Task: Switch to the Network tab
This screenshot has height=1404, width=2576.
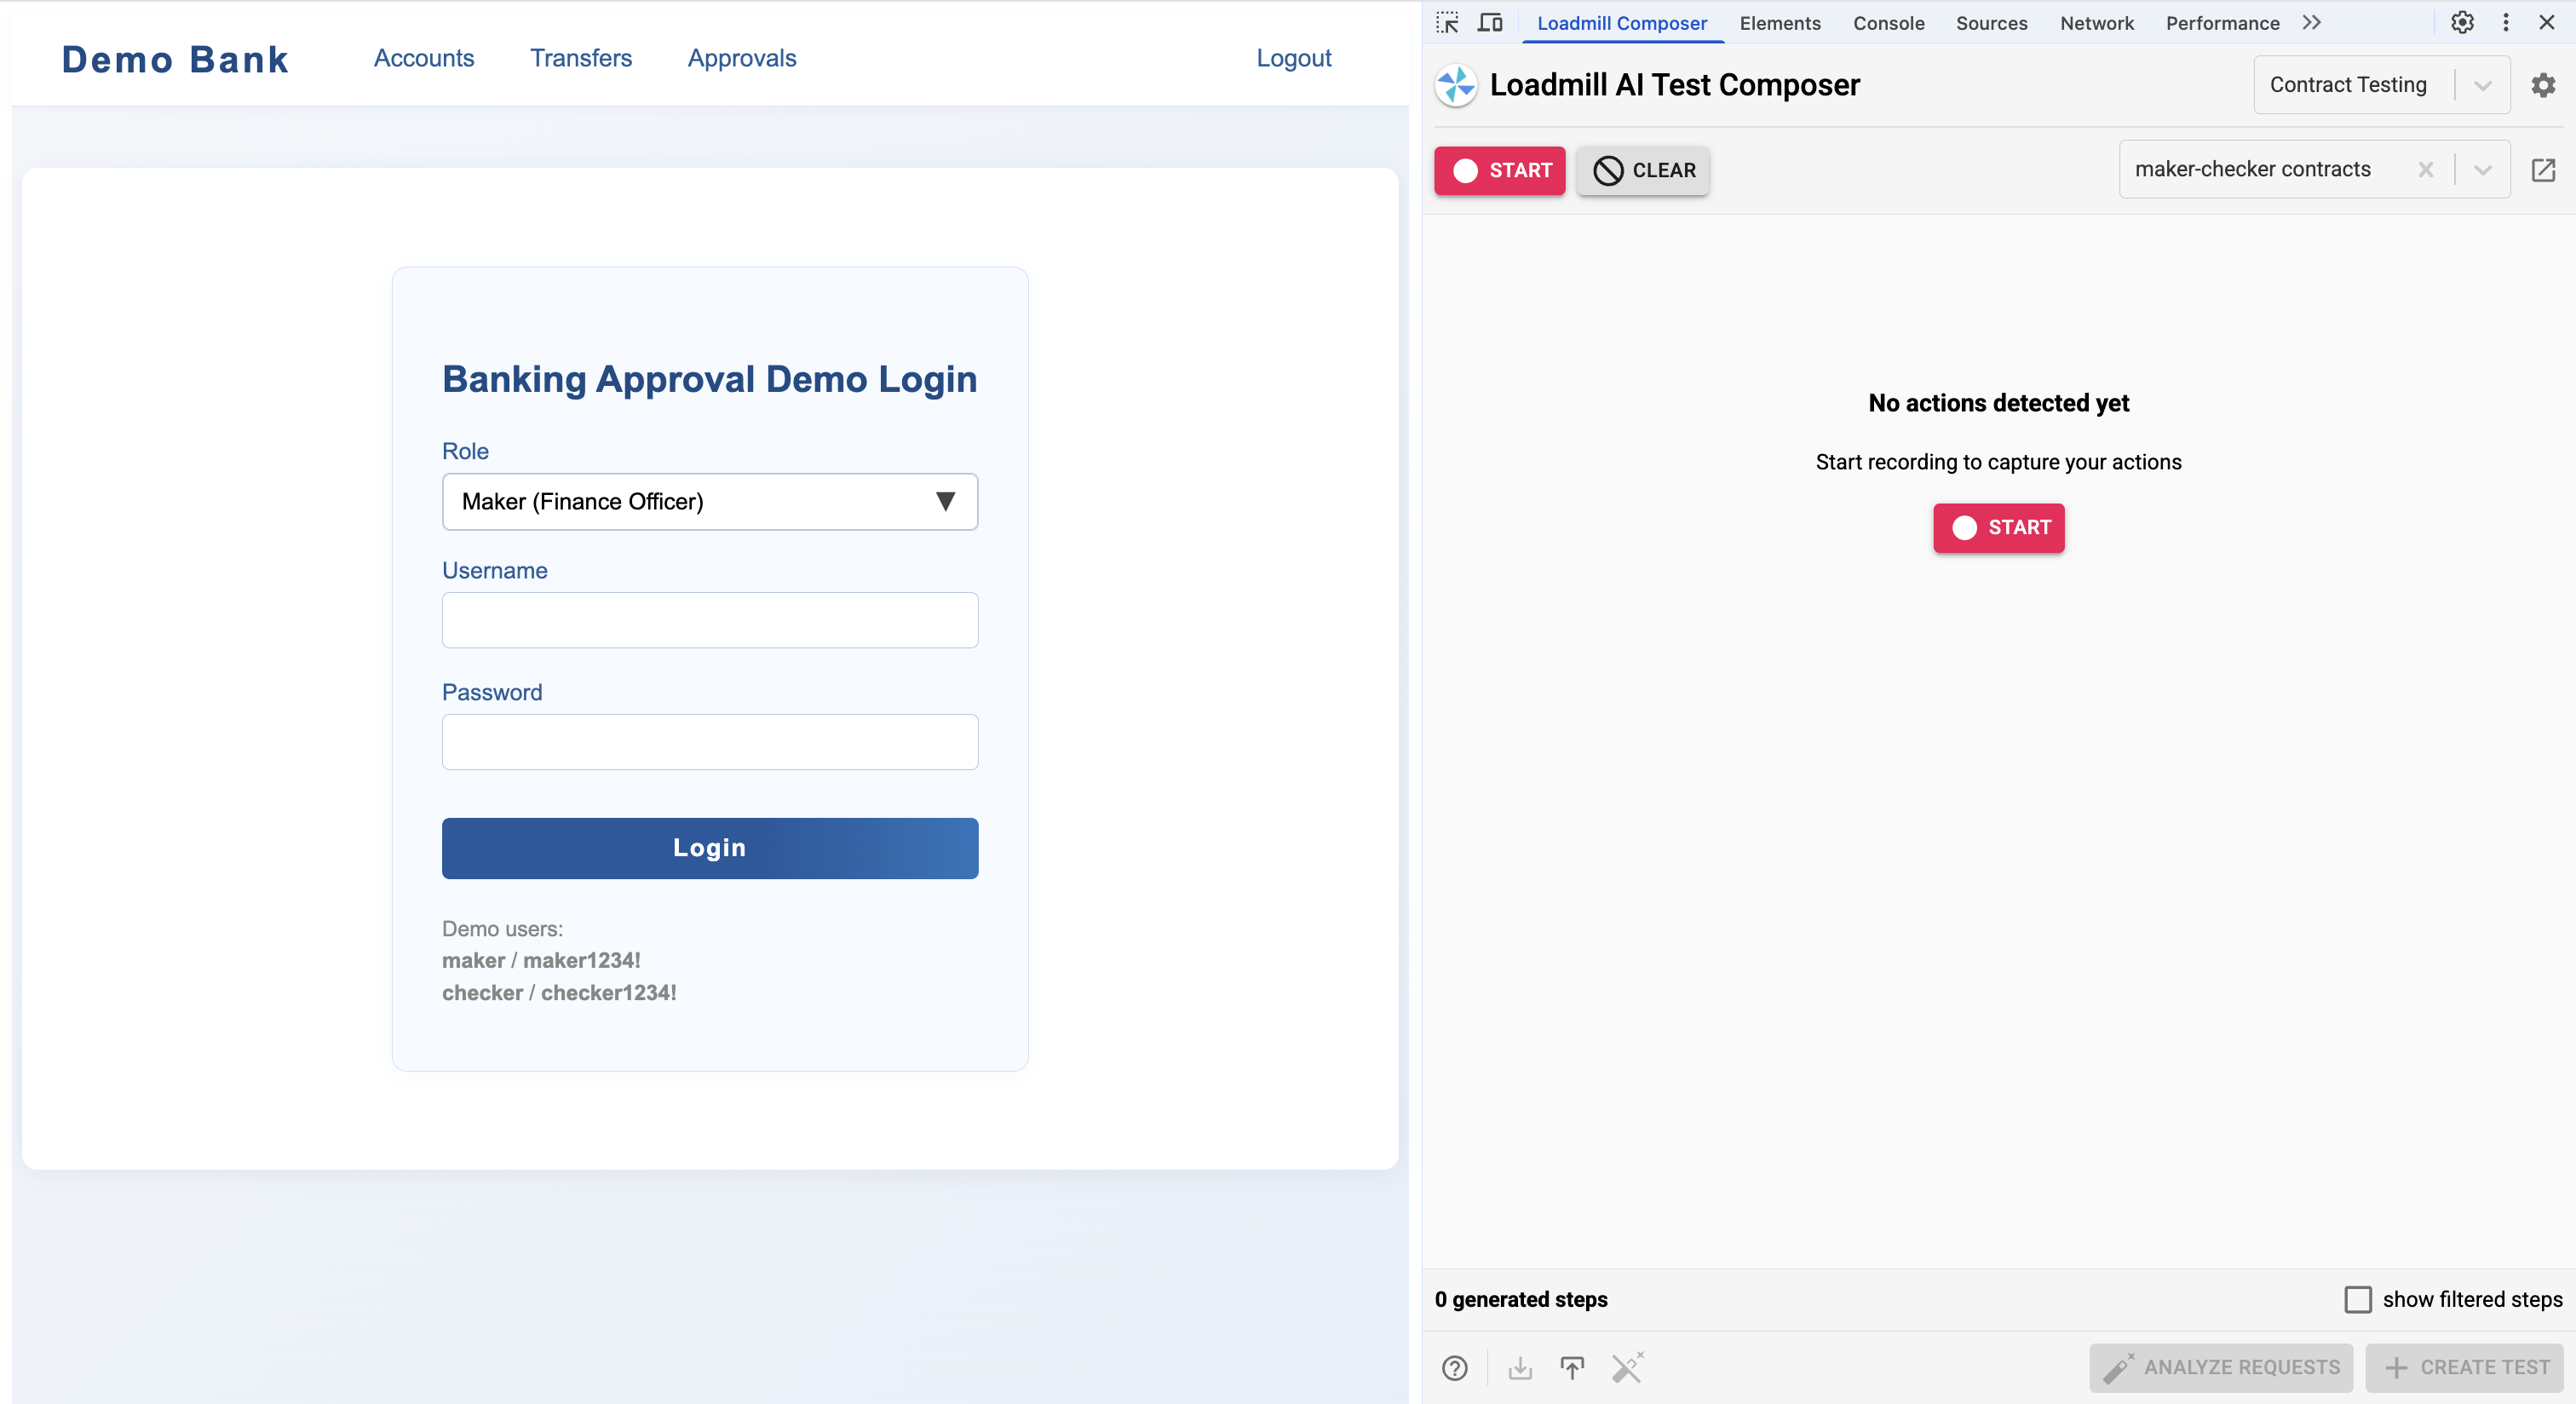Action: tap(2096, 23)
